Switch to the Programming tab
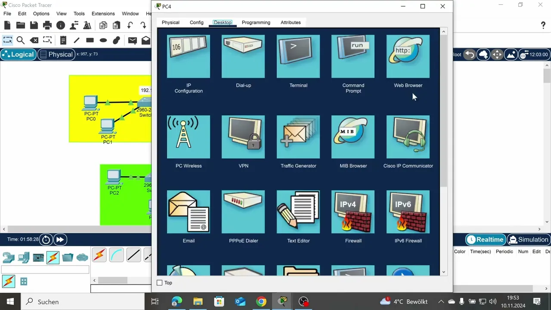This screenshot has width=551, height=310. (256, 22)
